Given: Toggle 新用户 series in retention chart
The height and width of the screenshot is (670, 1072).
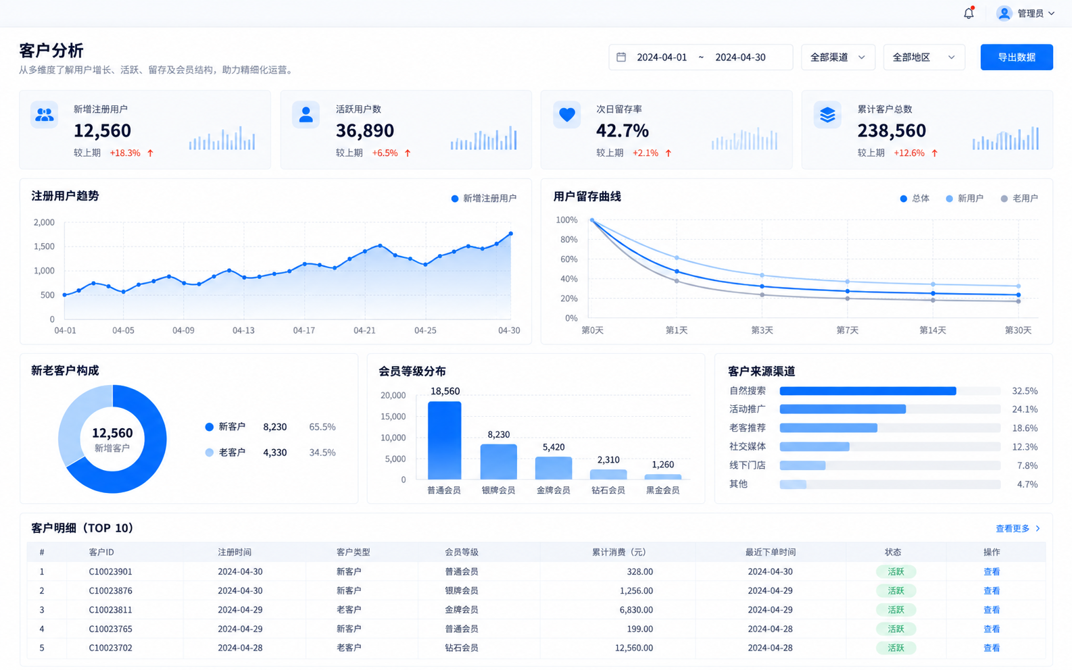Looking at the screenshot, I should pos(965,199).
